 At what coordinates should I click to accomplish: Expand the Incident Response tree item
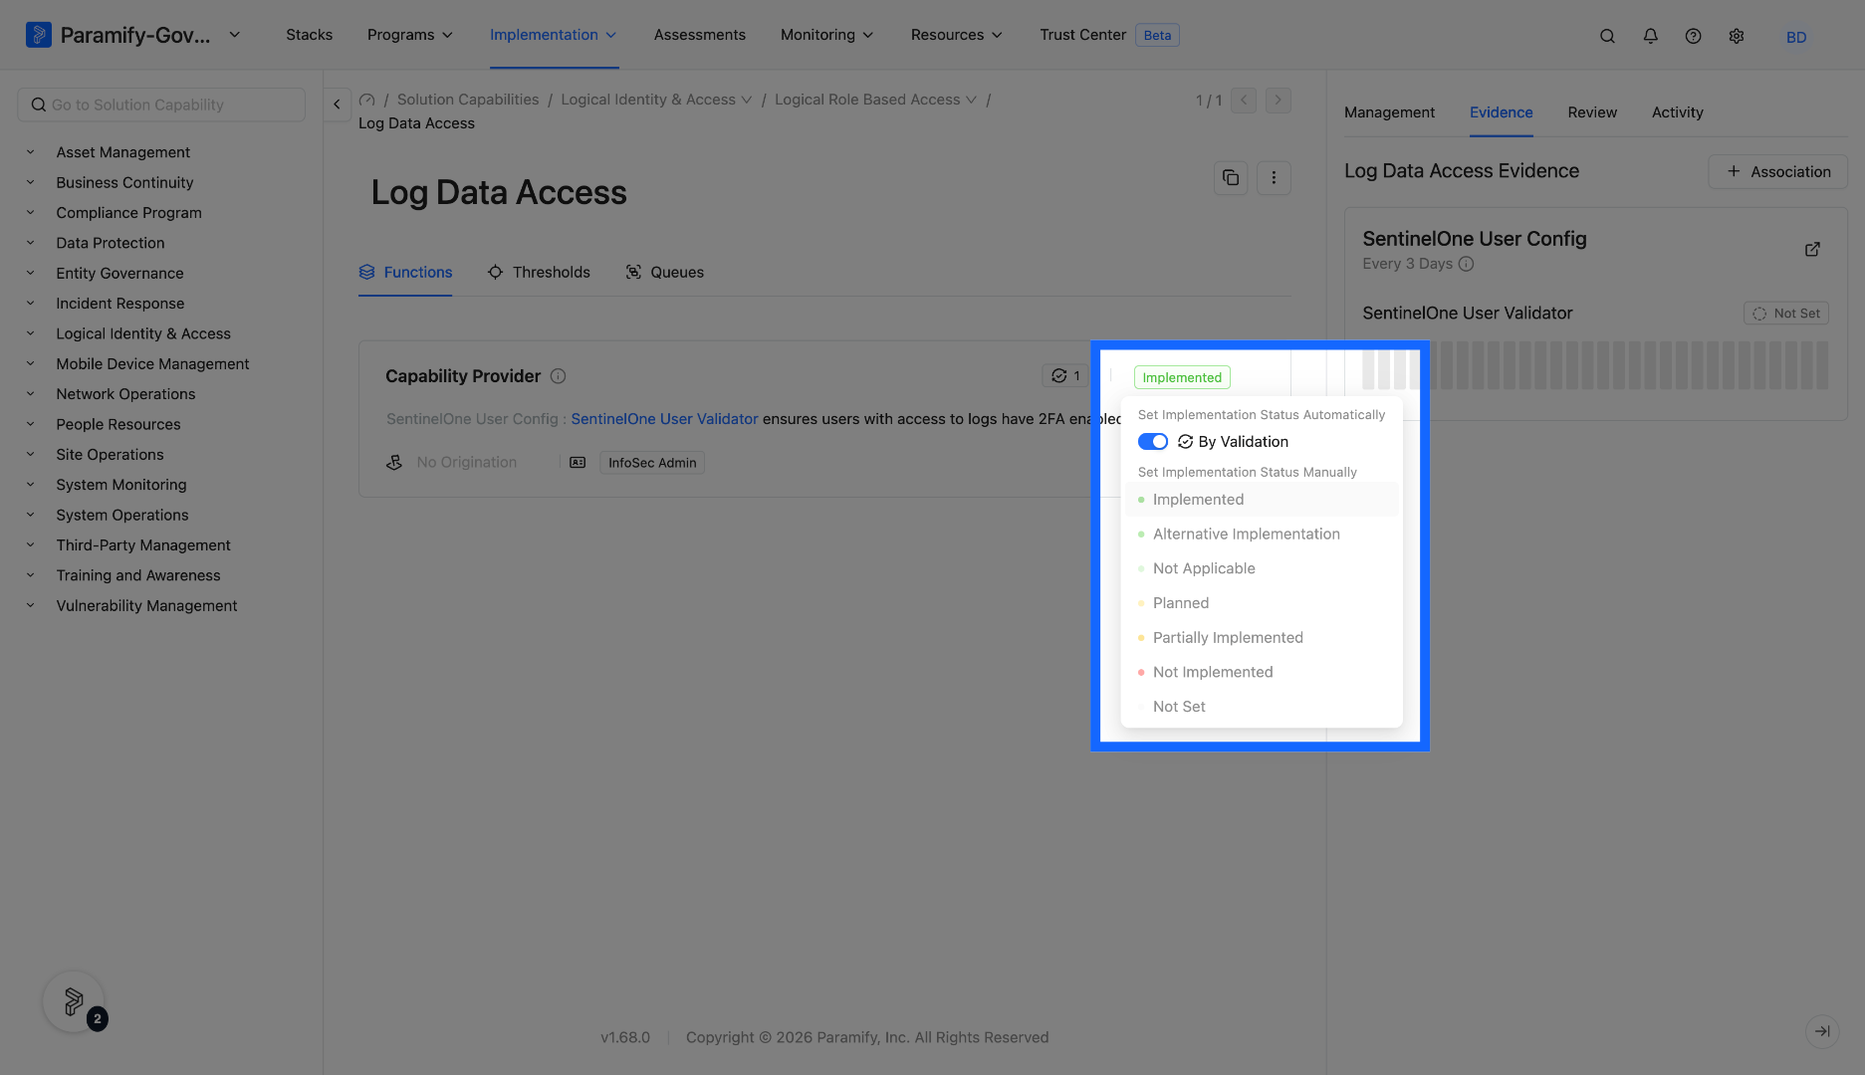click(x=30, y=304)
